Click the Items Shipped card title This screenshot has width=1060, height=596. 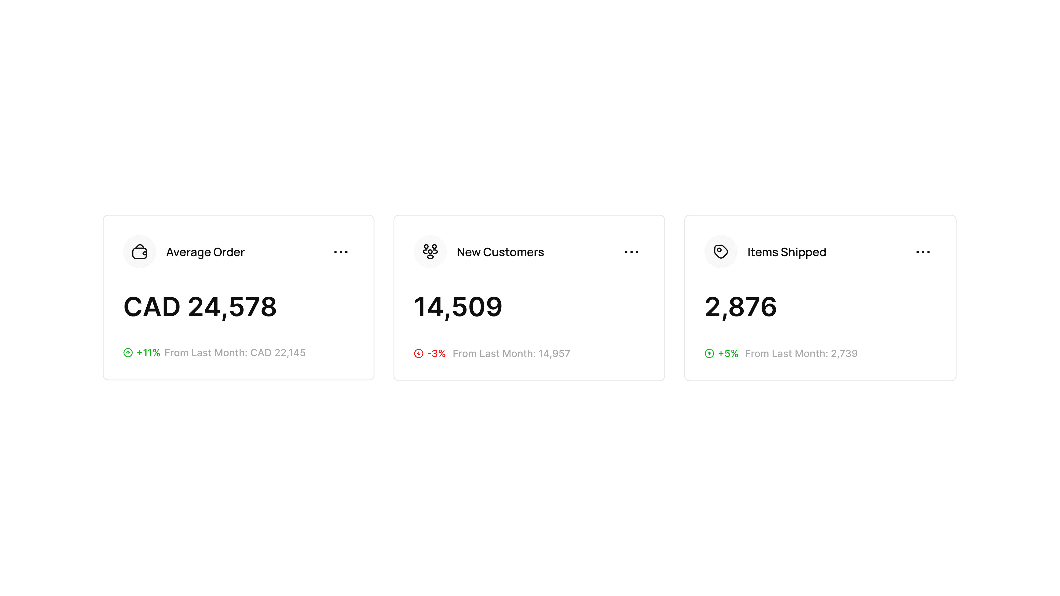point(786,252)
